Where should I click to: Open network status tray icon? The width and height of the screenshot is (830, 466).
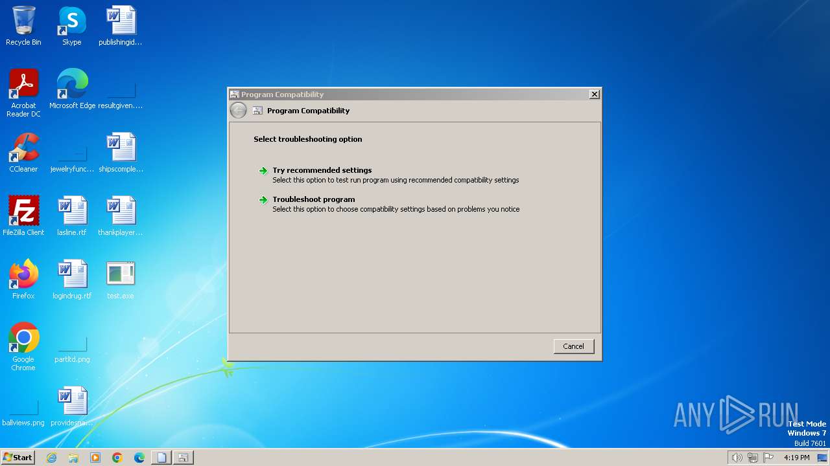pos(753,458)
